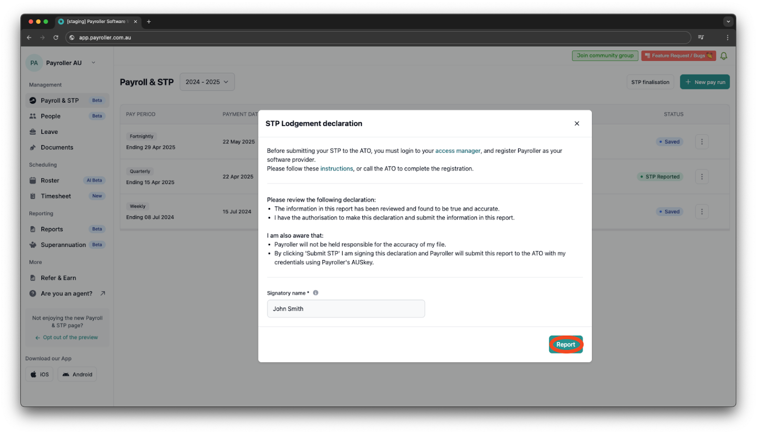Click the browser back arrow
The width and height of the screenshot is (757, 434).
tap(29, 37)
